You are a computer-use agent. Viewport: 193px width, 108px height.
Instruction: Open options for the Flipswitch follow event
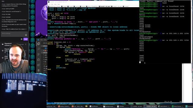click(x=26, y=44)
